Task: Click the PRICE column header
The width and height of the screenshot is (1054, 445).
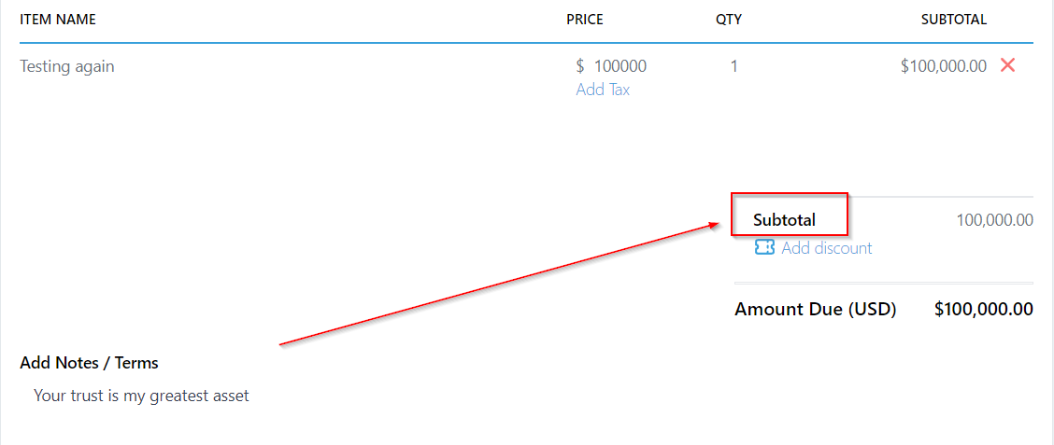Action: point(585,19)
